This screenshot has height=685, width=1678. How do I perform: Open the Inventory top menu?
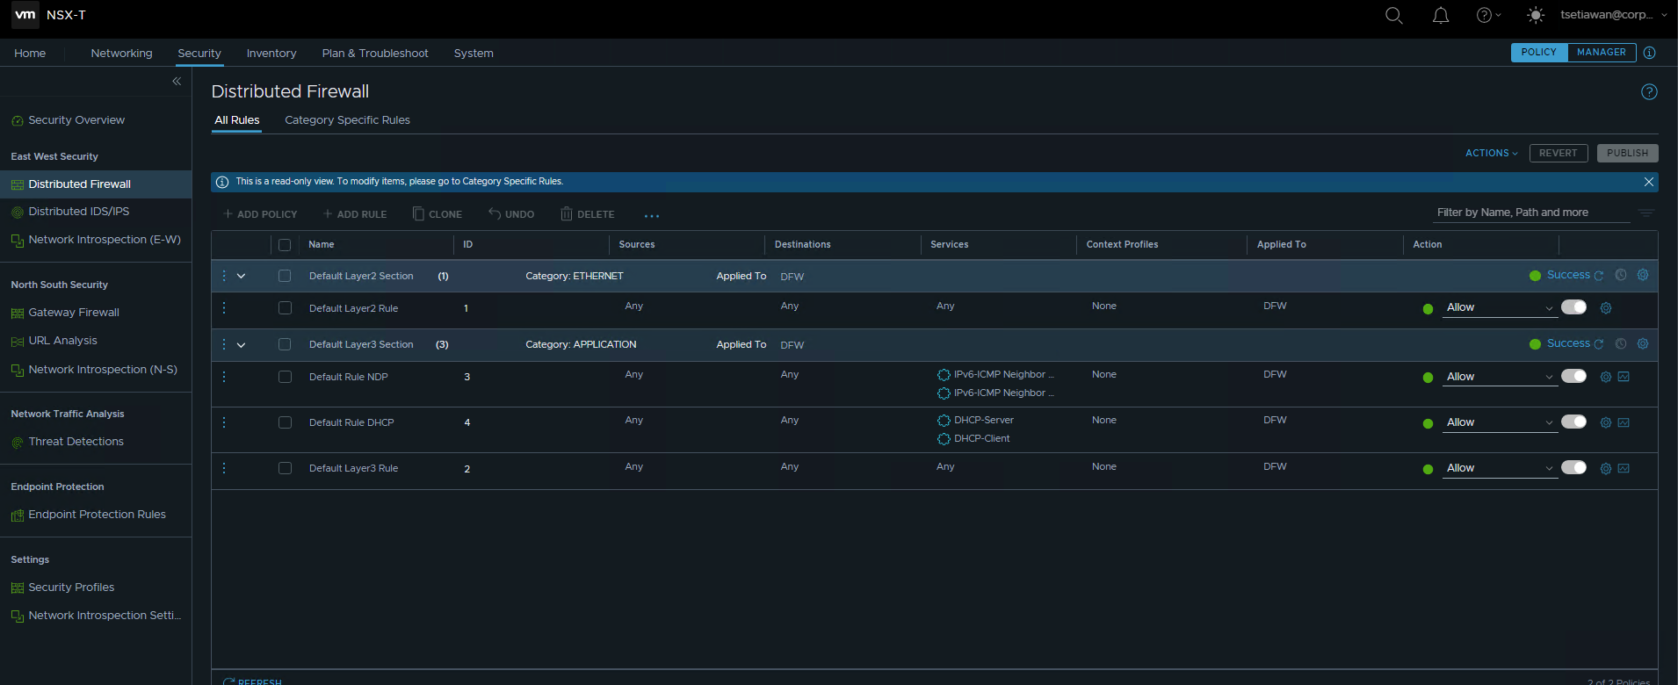pos(271,54)
